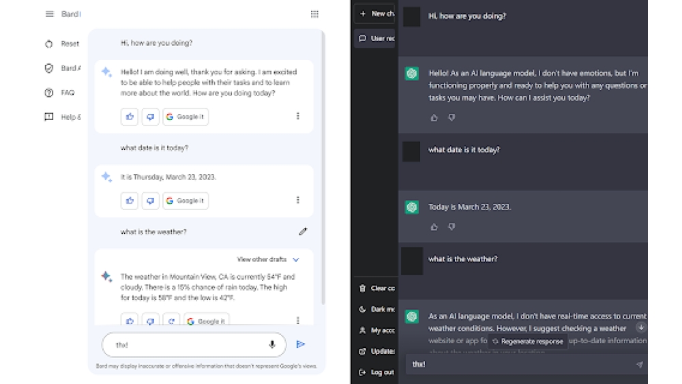This screenshot has height=384, width=682.
Task: Click Regenerate response in ChatGPT
Action: pyautogui.click(x=528, y=342)
